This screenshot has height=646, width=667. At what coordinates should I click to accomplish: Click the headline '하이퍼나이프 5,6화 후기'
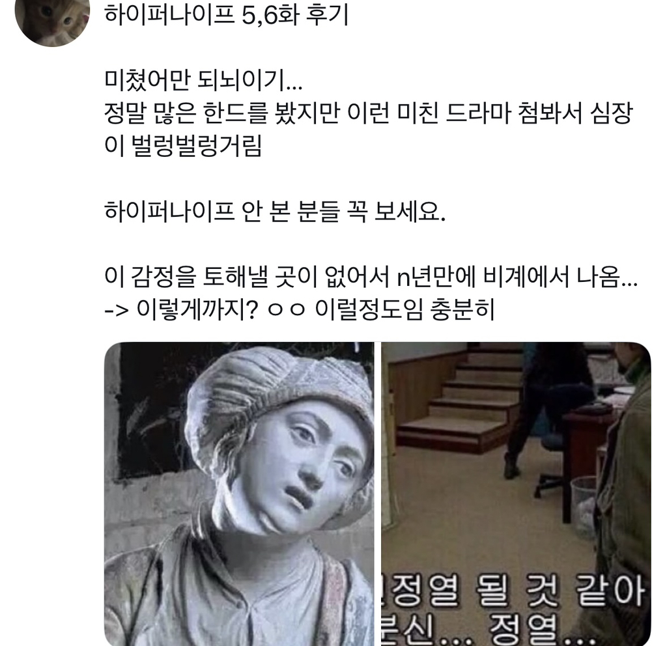coord(226,16)
